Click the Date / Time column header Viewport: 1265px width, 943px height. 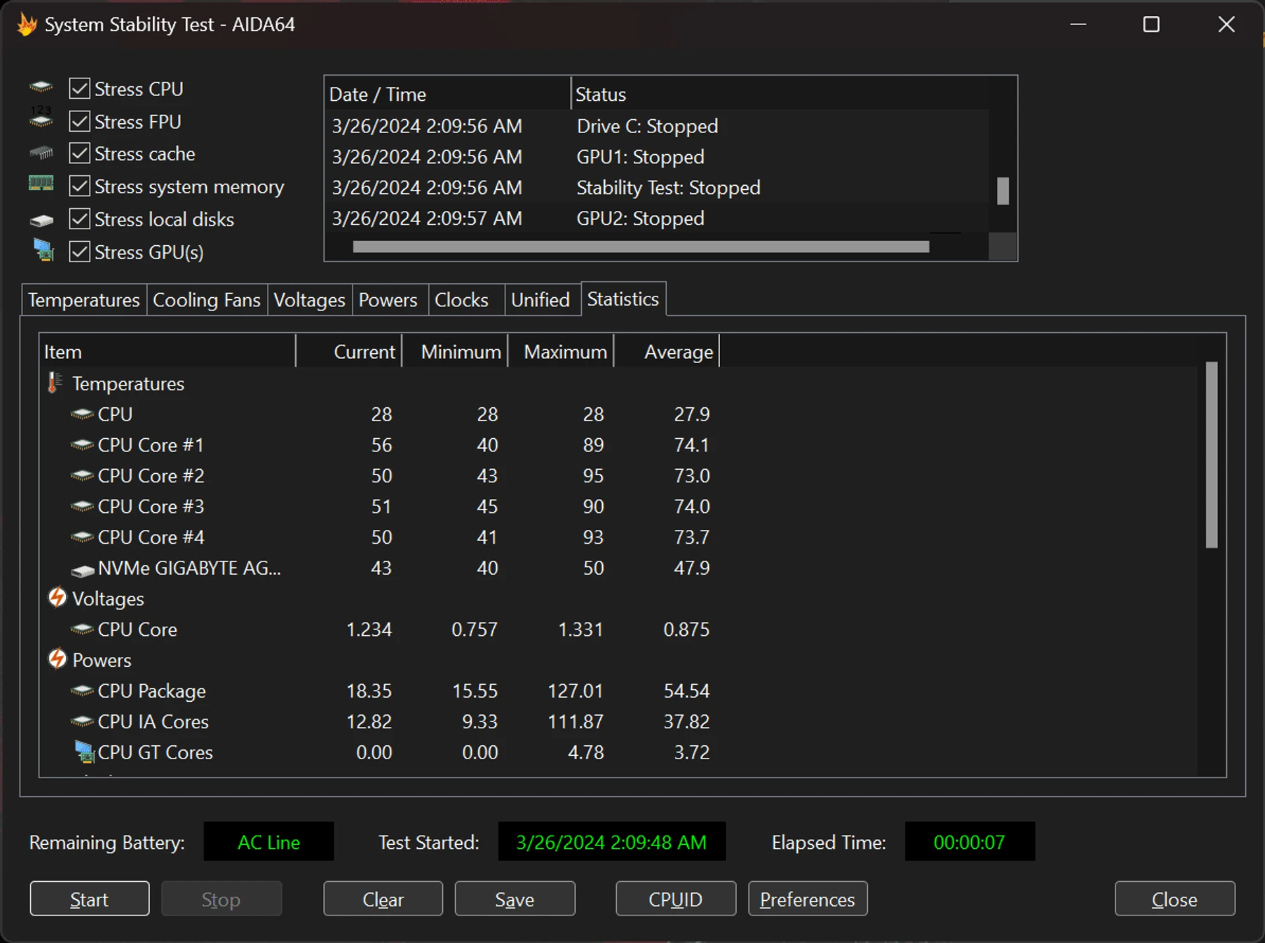[x=447, y=94]
